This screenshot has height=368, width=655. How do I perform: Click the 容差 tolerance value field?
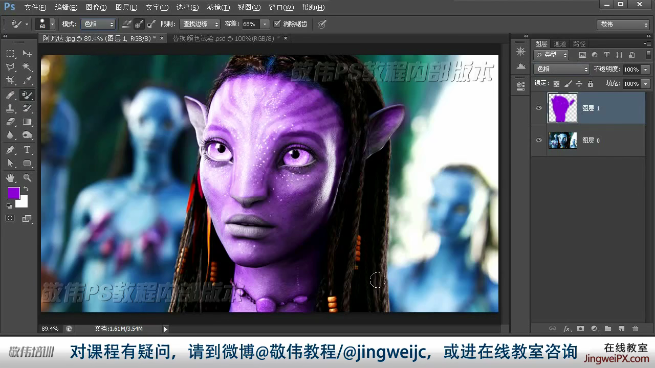tap(250, 24)
